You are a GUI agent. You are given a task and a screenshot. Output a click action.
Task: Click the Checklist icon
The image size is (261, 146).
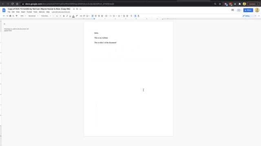coord(111,16)
